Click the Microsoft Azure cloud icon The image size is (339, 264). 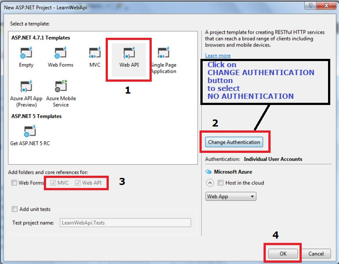pos(208,172)
